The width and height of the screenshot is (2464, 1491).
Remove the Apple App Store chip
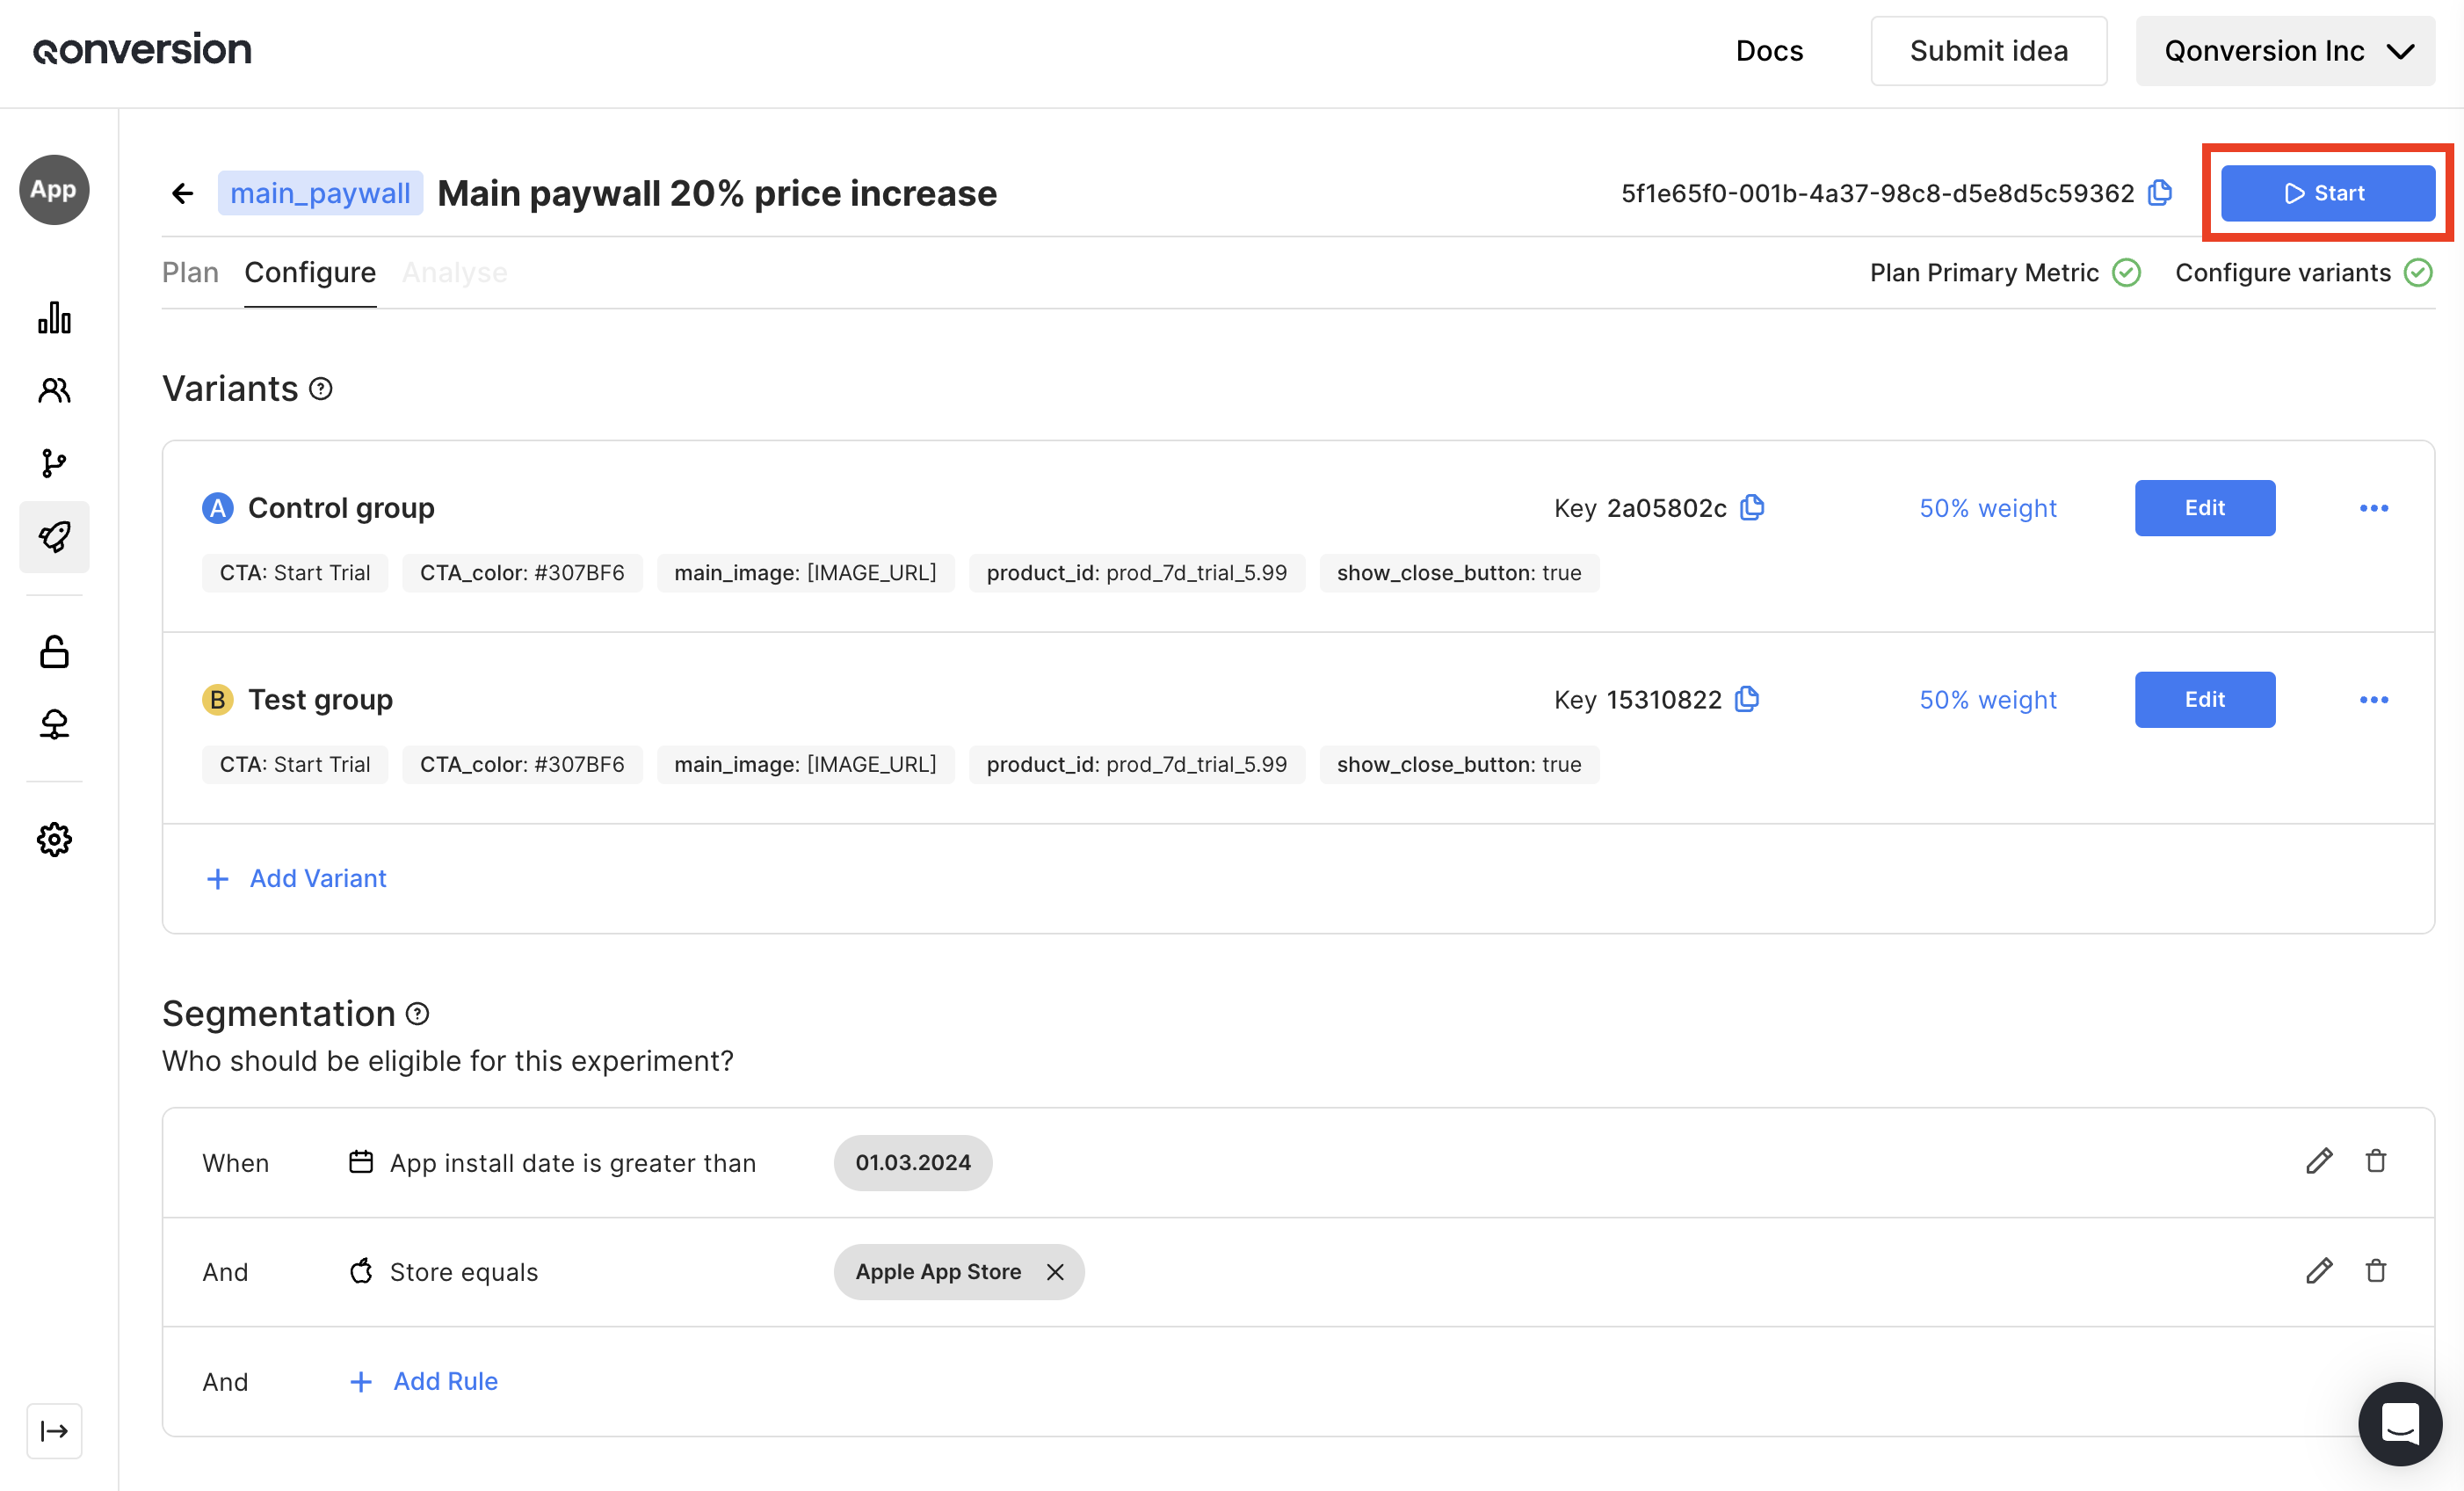tap(1055, 1272)
